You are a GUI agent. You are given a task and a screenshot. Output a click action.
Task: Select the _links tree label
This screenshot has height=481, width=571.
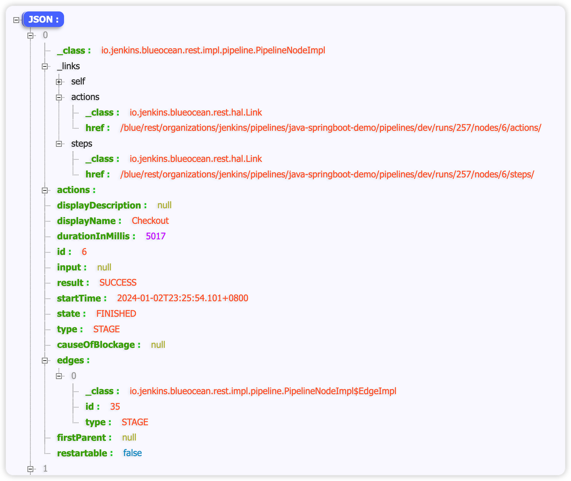(68, 66)
